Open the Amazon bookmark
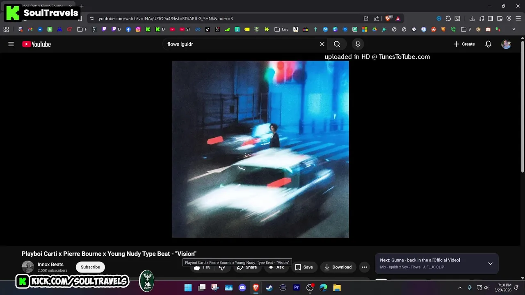Image resolution: width=525 pixels, height=295 pixels. 296,29
